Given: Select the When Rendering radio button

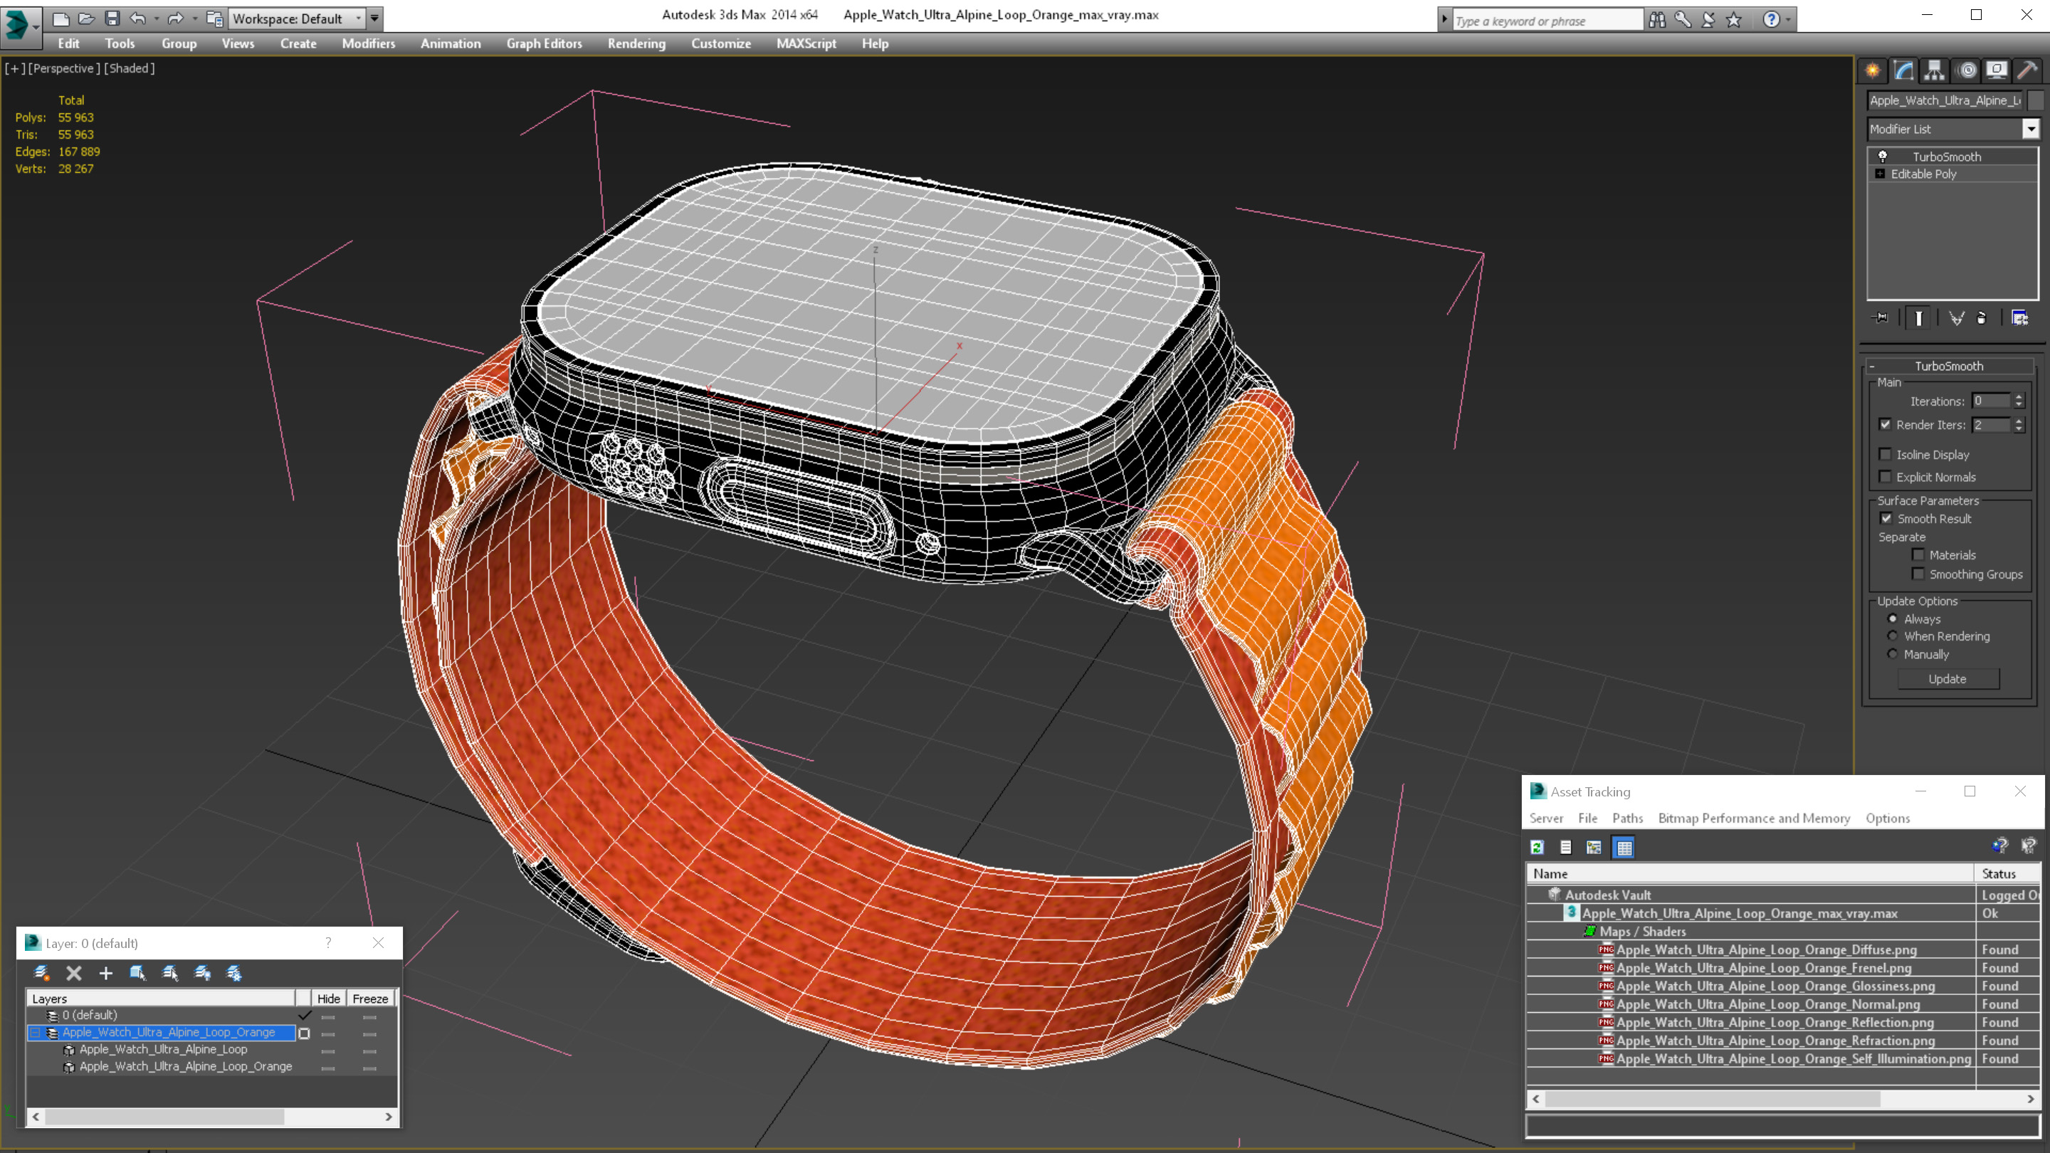Looking at the screenshot, I should (1893, 636).
